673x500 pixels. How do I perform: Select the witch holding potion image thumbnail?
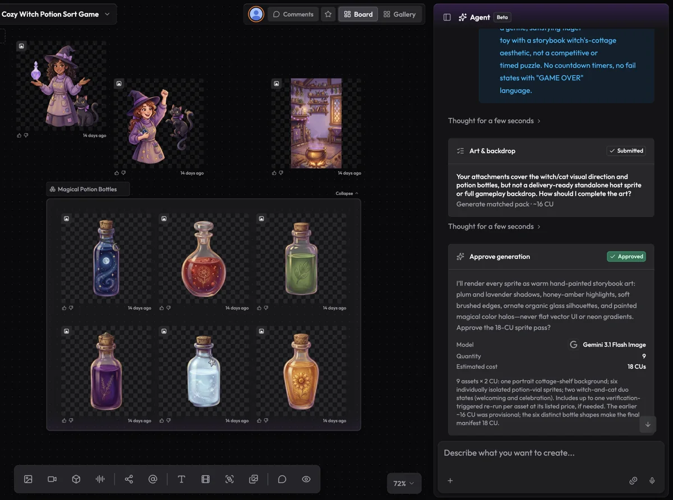(x=61, y=86)
